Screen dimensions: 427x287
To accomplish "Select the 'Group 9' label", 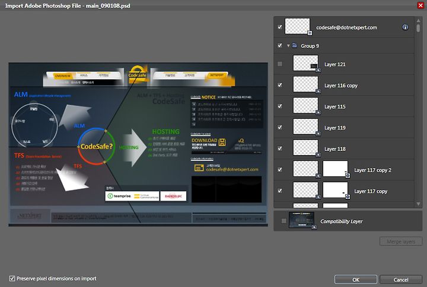I will pyautogui.click(x=310, y=46).
